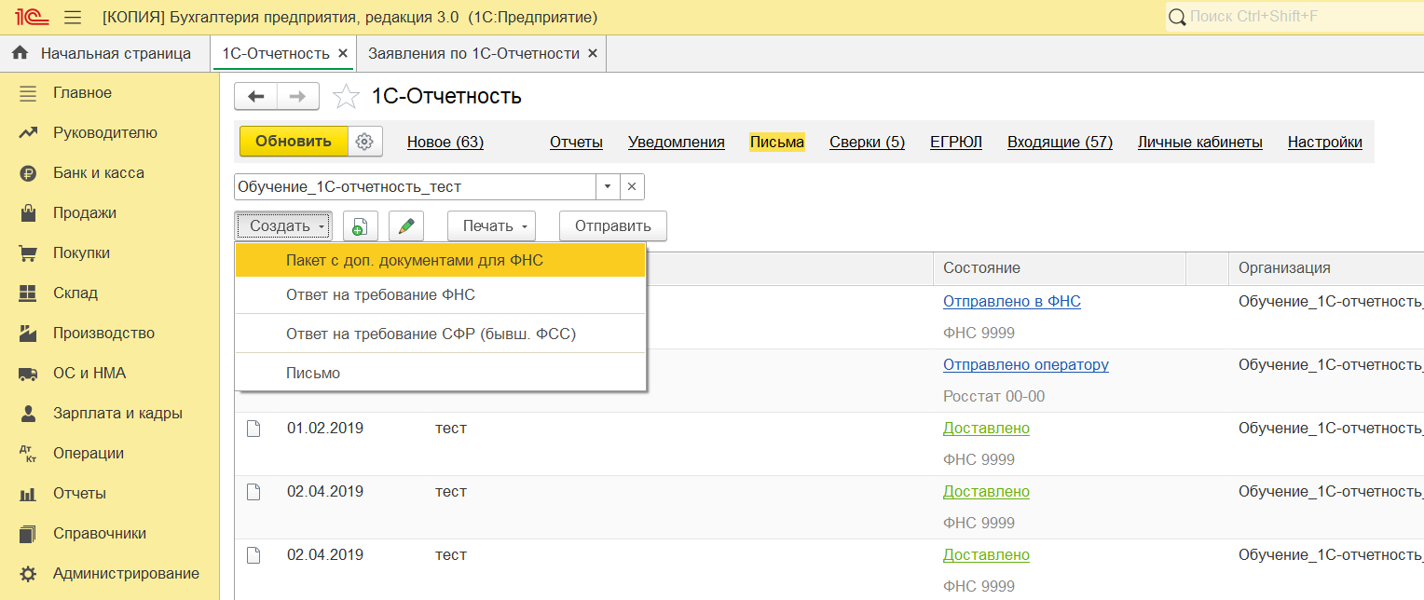Click the home icon of Начальная страница

(x=20, y=53)
